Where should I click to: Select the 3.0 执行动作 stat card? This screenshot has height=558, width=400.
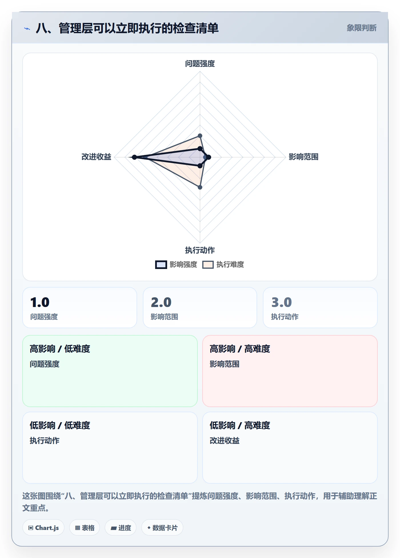point(320,308)
